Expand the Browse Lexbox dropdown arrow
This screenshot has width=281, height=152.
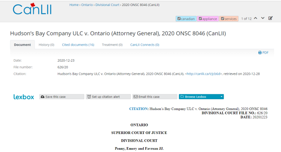222,97
